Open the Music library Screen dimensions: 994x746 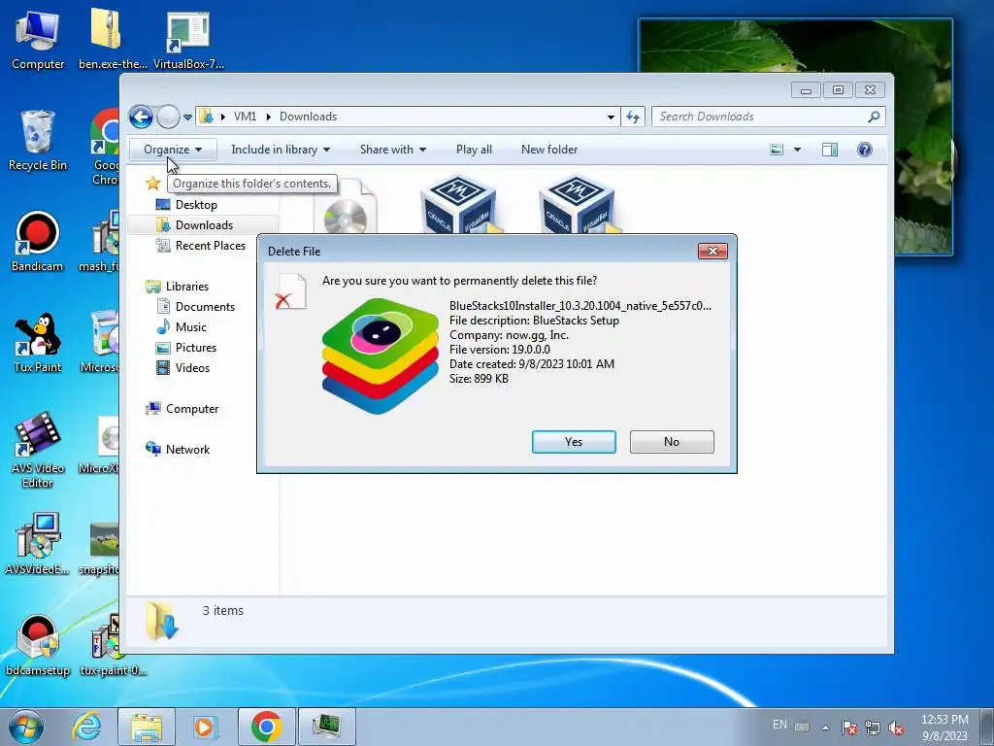[x=191, y=327]
